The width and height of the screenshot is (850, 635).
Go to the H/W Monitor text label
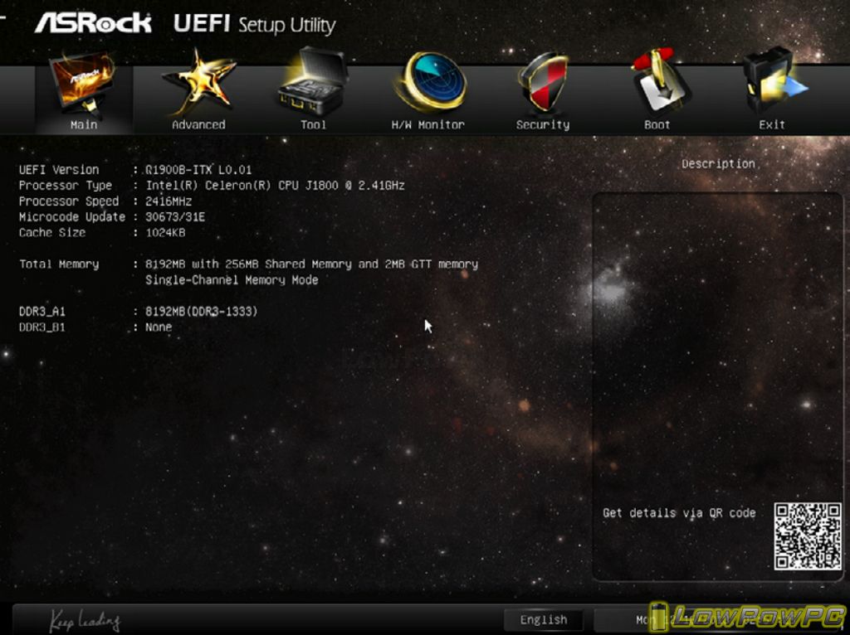point(428,125)
